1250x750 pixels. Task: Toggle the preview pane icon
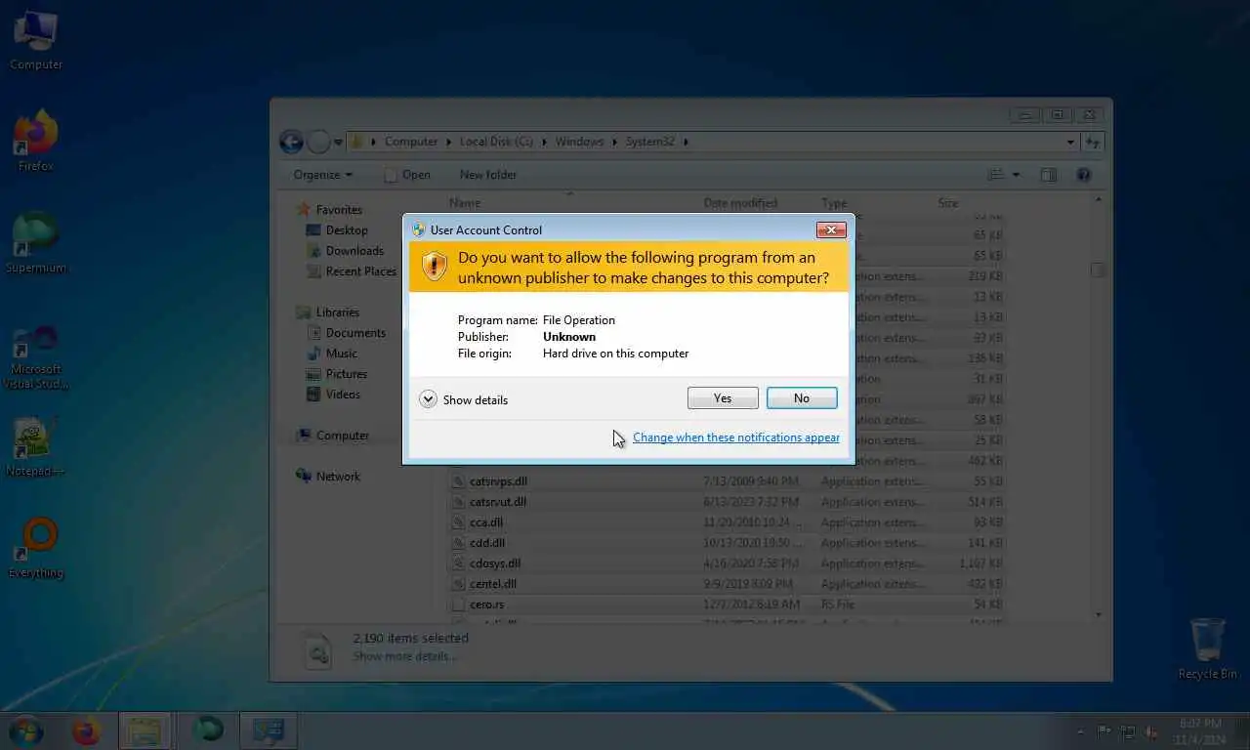click(x=1049, y=175)
